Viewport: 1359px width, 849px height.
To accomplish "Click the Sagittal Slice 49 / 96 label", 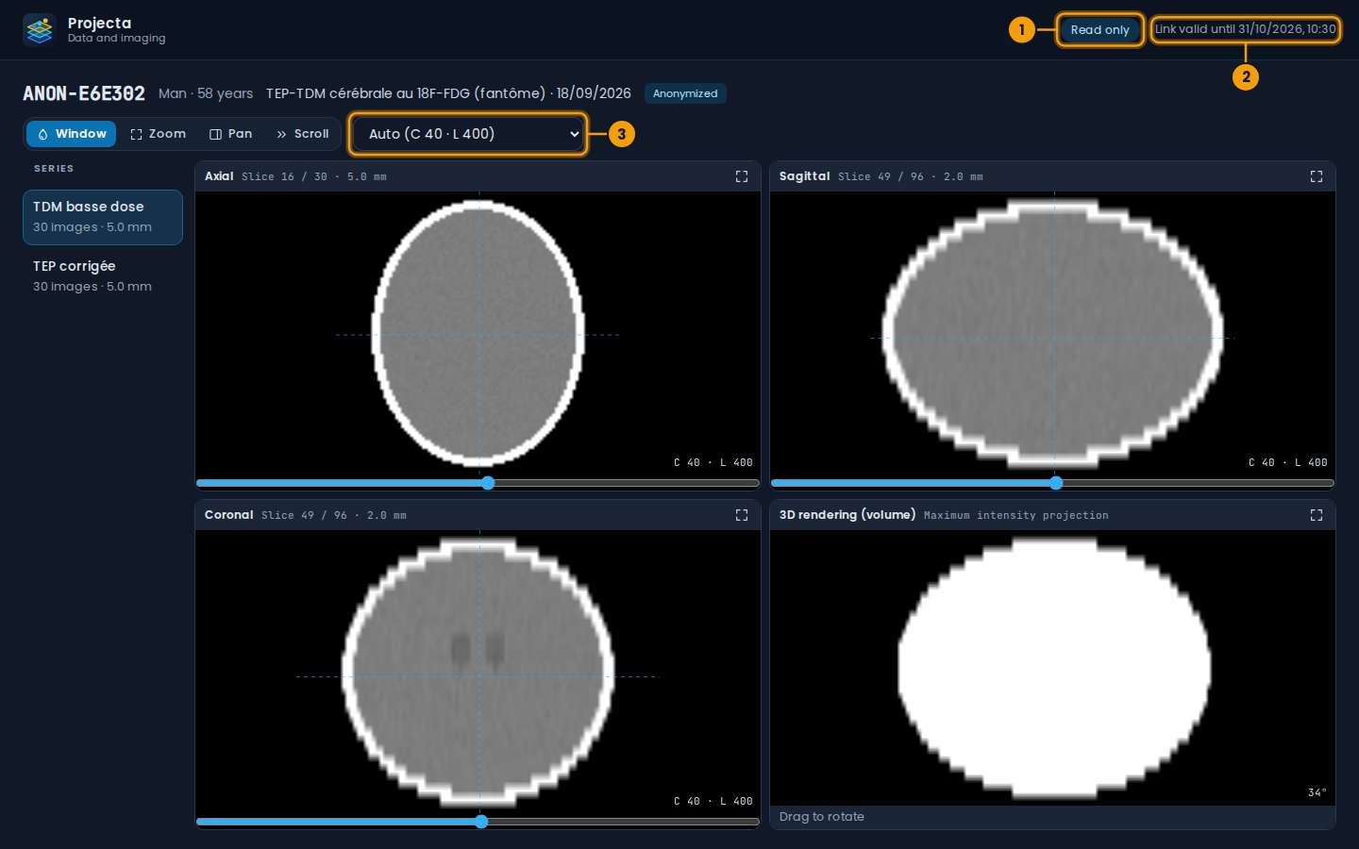I will (x=910, y=176).
